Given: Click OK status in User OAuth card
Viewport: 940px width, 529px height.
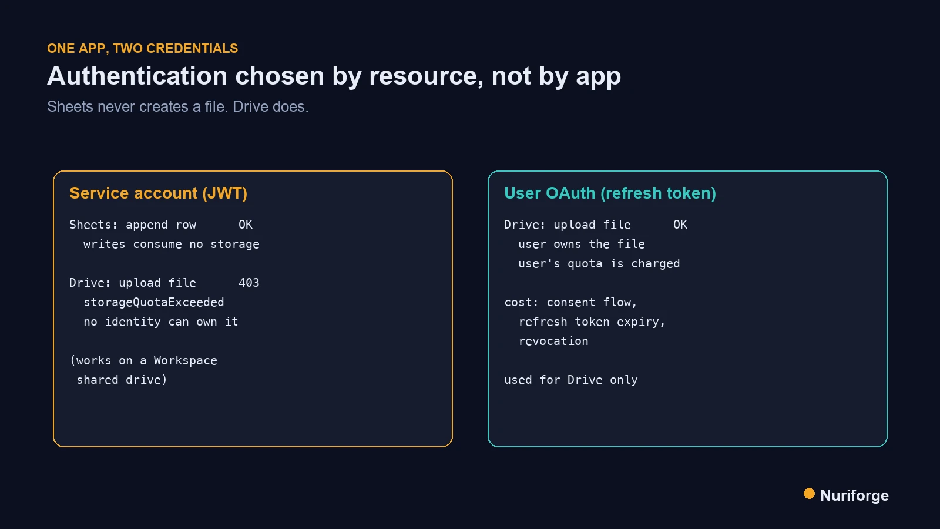Looking at the screenshot, I should [680, 225].
